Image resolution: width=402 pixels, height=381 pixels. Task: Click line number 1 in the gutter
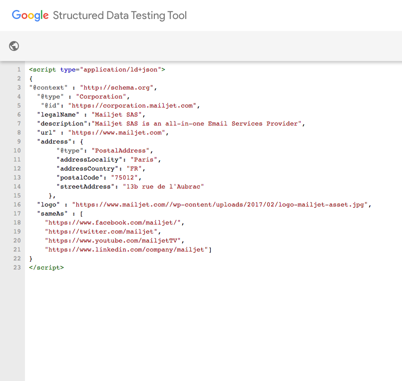19,69
